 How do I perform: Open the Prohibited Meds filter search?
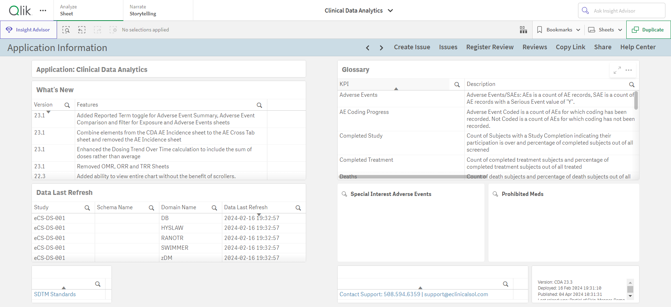point(495,194)
